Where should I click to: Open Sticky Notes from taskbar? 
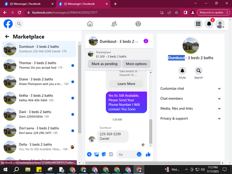point(39,169)
